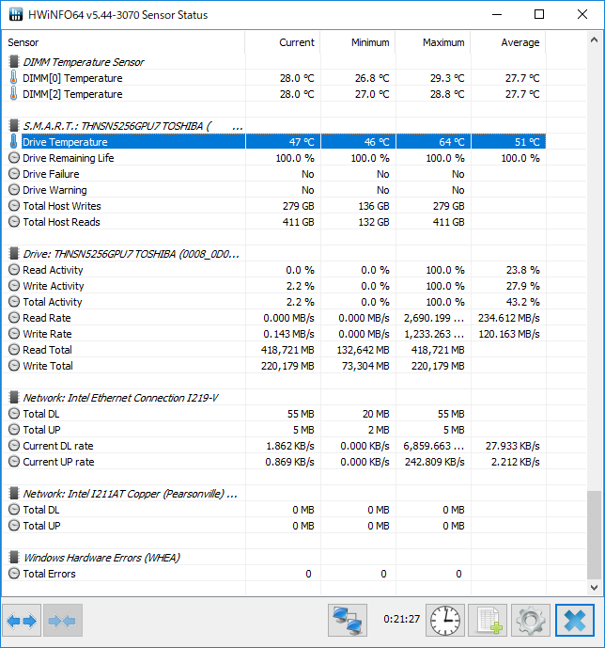Click the Write Rate gauge icon
605x648 pixels.
[14, 334]
